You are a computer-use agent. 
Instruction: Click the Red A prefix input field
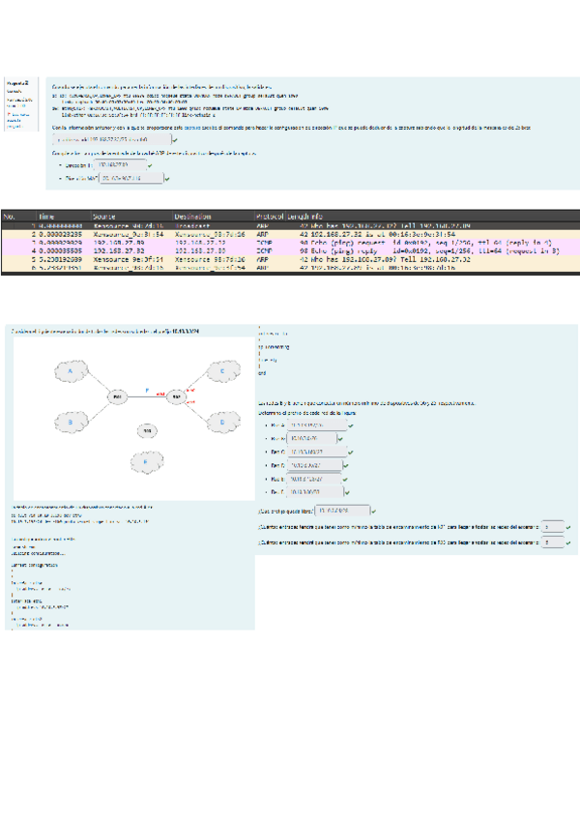tap(317, 425)
